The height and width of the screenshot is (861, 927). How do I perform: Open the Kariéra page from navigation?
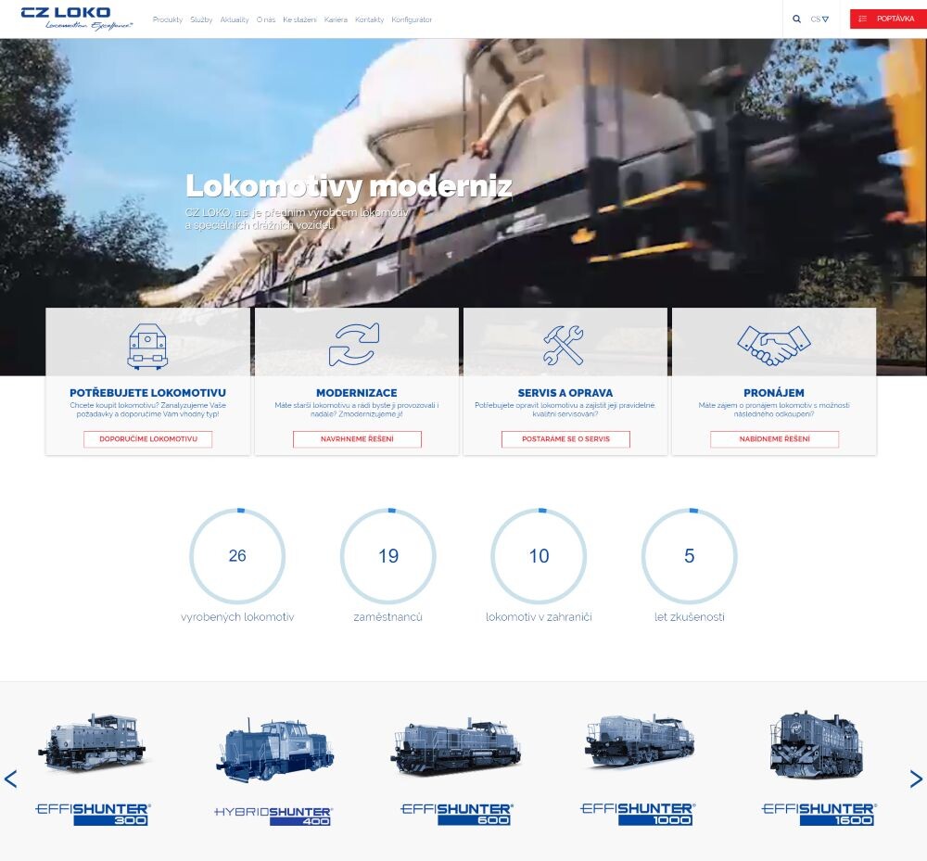pyautogui.click(x=336, y=19)
